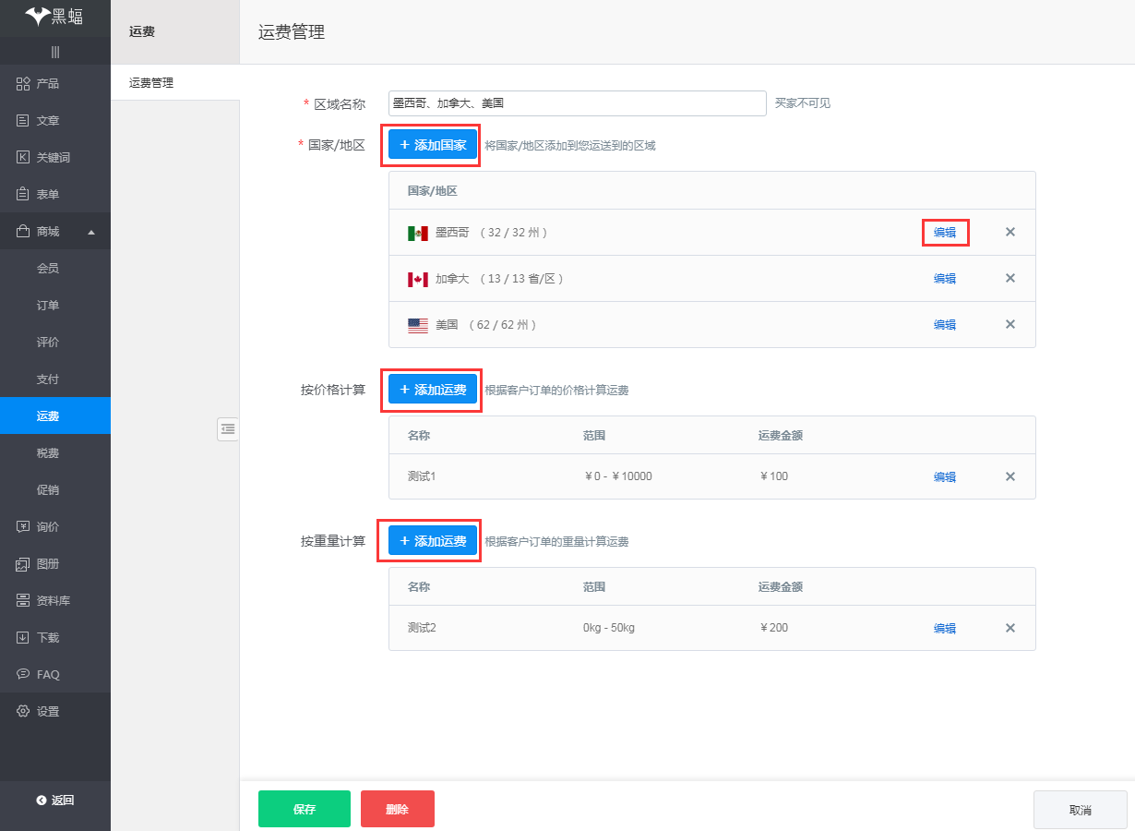The width and height of the screenshot is (1135, 831).
Task: Remove 美国 from the country list
Action: [x=1010, y=324]
